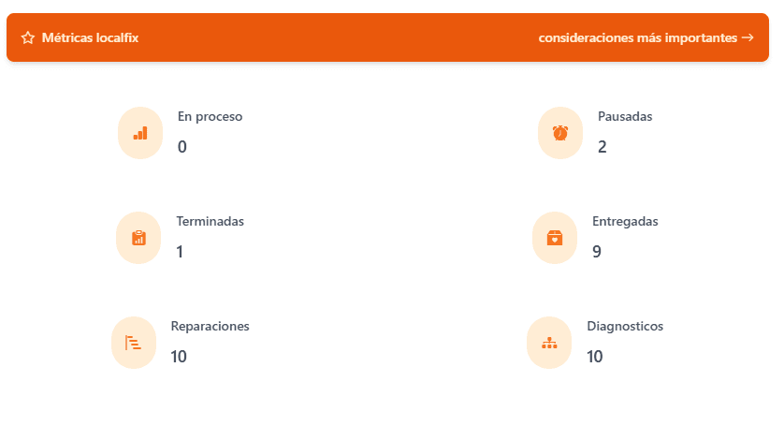This screenshot has width=784, height=426.
Task: Select the Pausadas label
Action: [x=625, y=117]
